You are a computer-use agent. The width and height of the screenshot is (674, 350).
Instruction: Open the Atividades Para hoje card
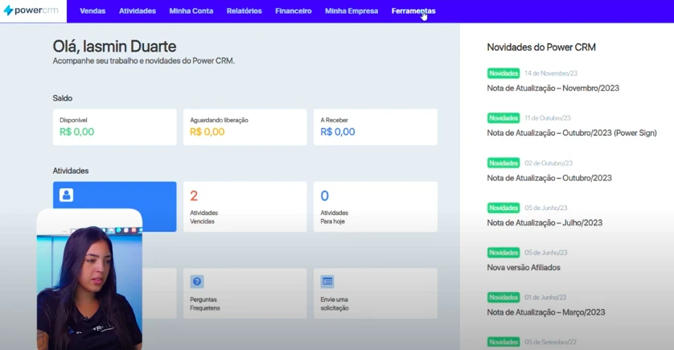[376, 207]
